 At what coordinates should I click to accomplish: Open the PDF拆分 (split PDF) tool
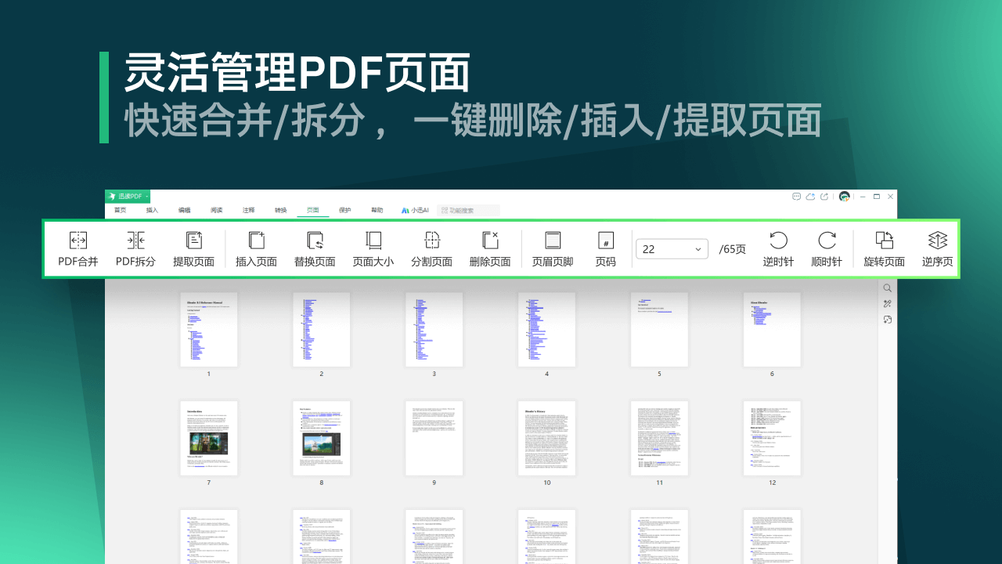[x=135, y=248]
